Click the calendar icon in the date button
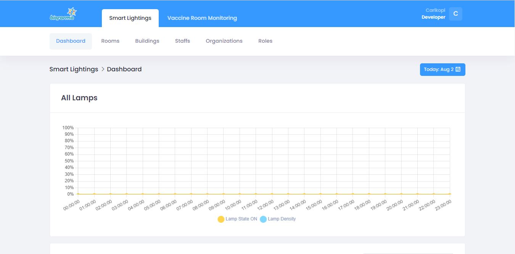 tap(458, 69)
